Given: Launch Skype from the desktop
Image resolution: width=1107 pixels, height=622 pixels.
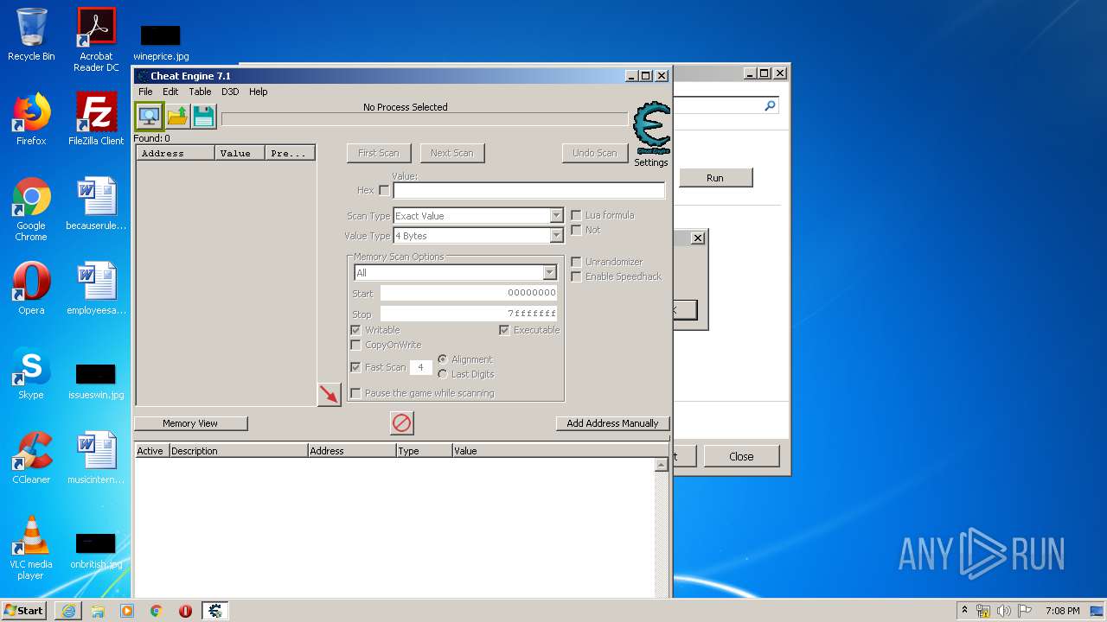Looking at the screenshot, I should click(x=31, y=373).
